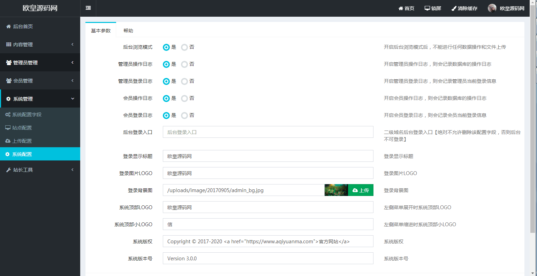This screenshot has height=276, width=537.
Task: Click the monitor icon for 锁屏
Action: coord(427,8)
